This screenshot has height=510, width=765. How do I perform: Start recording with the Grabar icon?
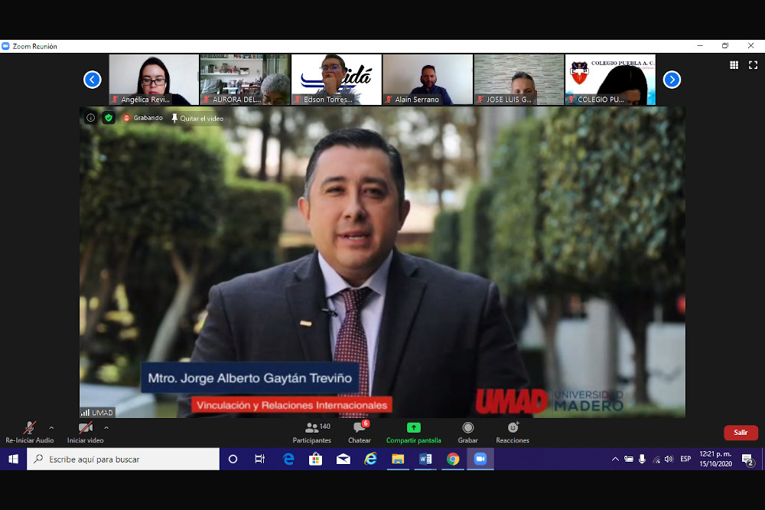[x=467, y=428]
